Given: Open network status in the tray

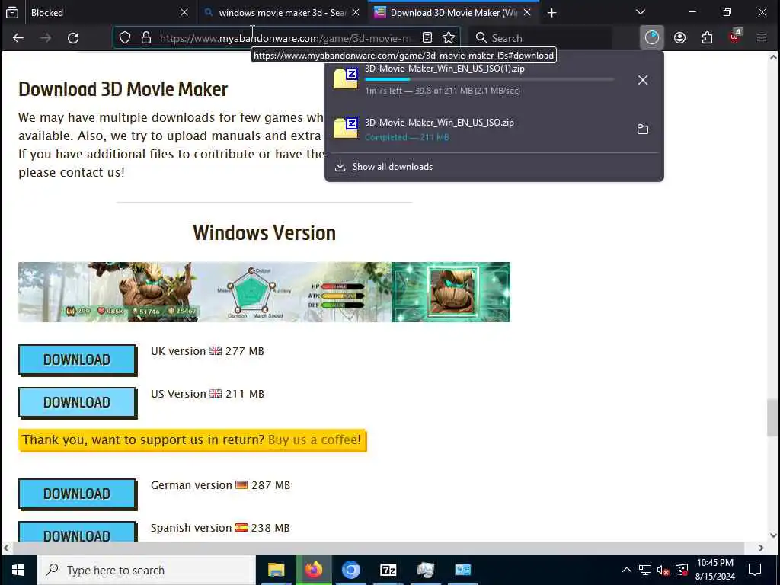Looking at the screenshot, I should click(645, 570).
